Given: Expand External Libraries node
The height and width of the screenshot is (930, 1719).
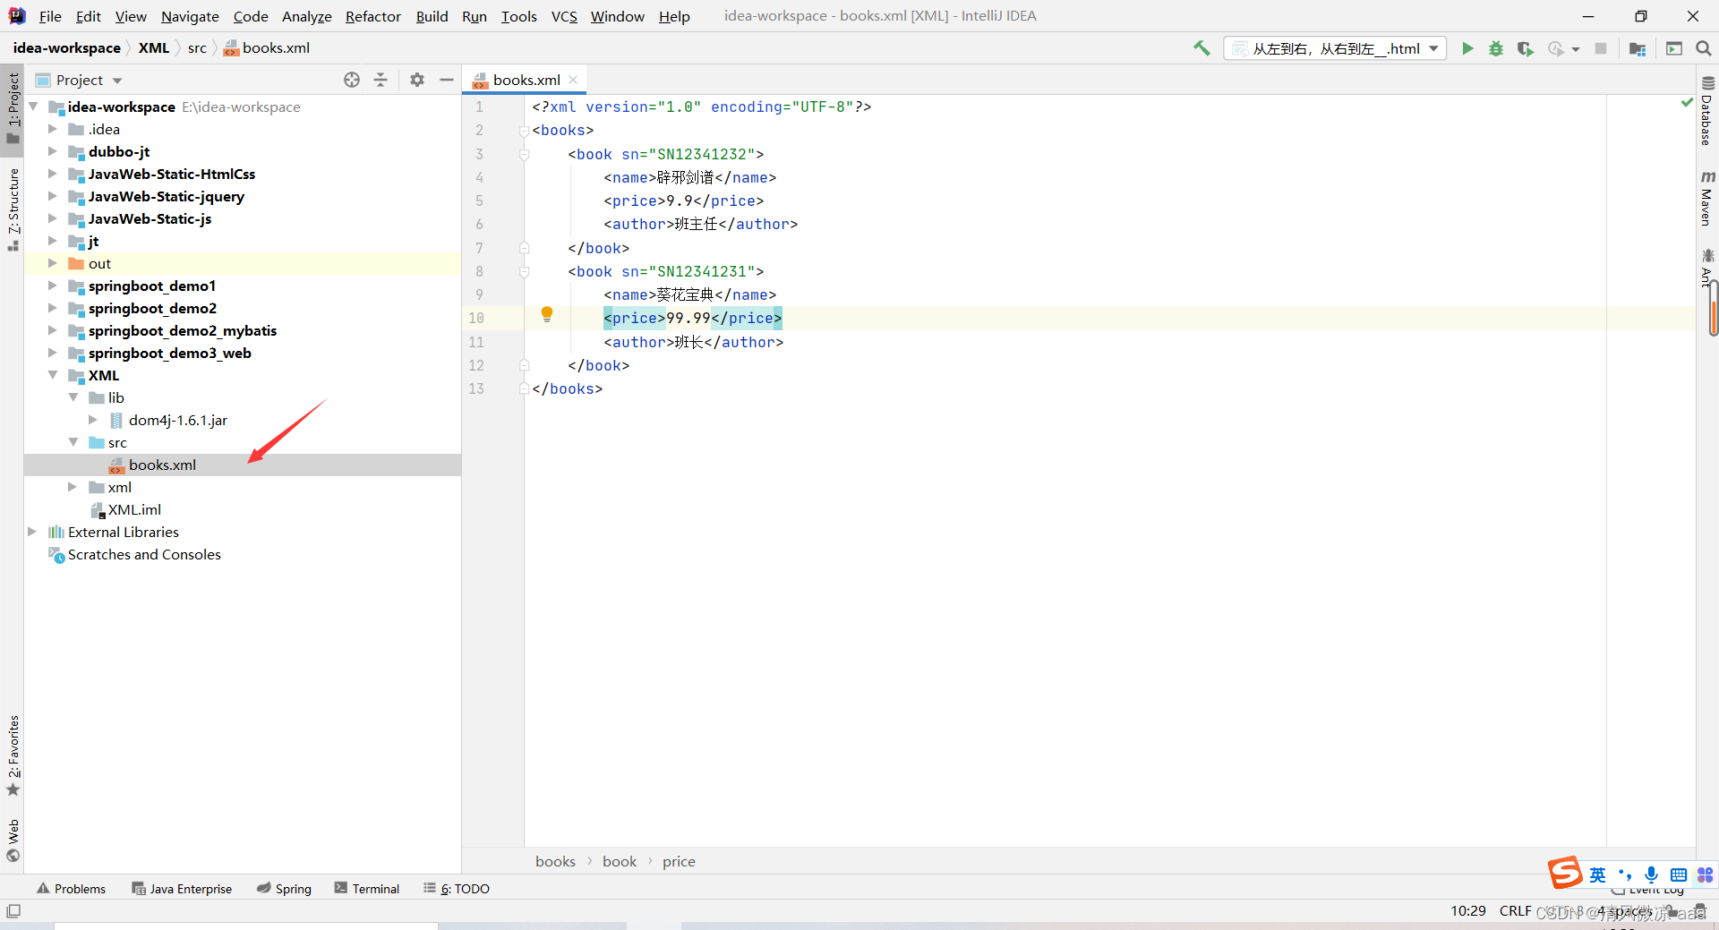Looking at the screenshot, I should [x=32, y=532].
